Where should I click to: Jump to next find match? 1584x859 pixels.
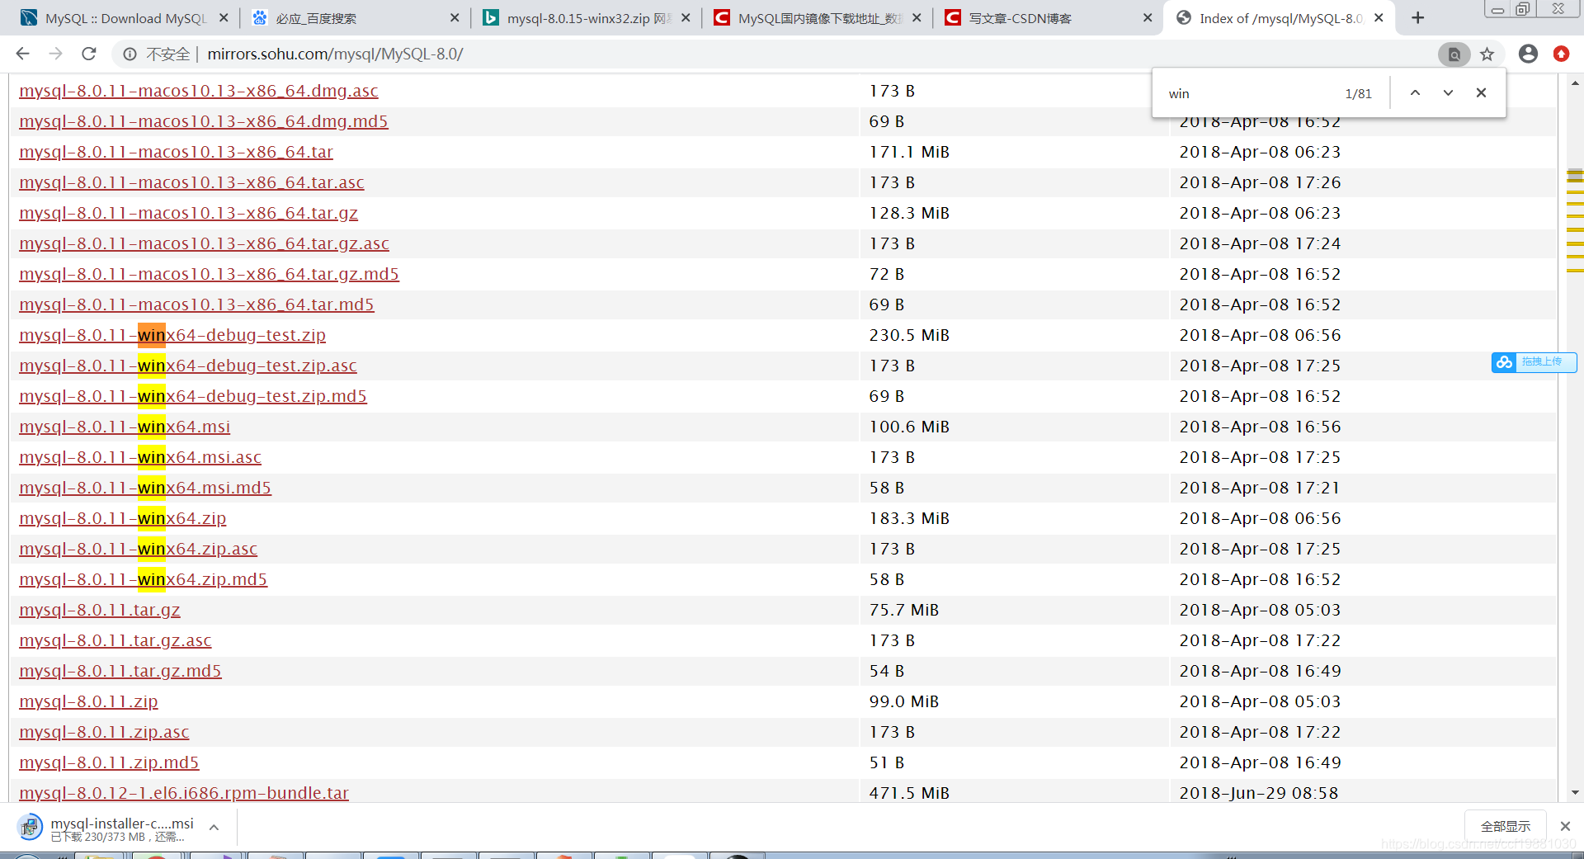pyautogui.click(x=1448, y=92)
